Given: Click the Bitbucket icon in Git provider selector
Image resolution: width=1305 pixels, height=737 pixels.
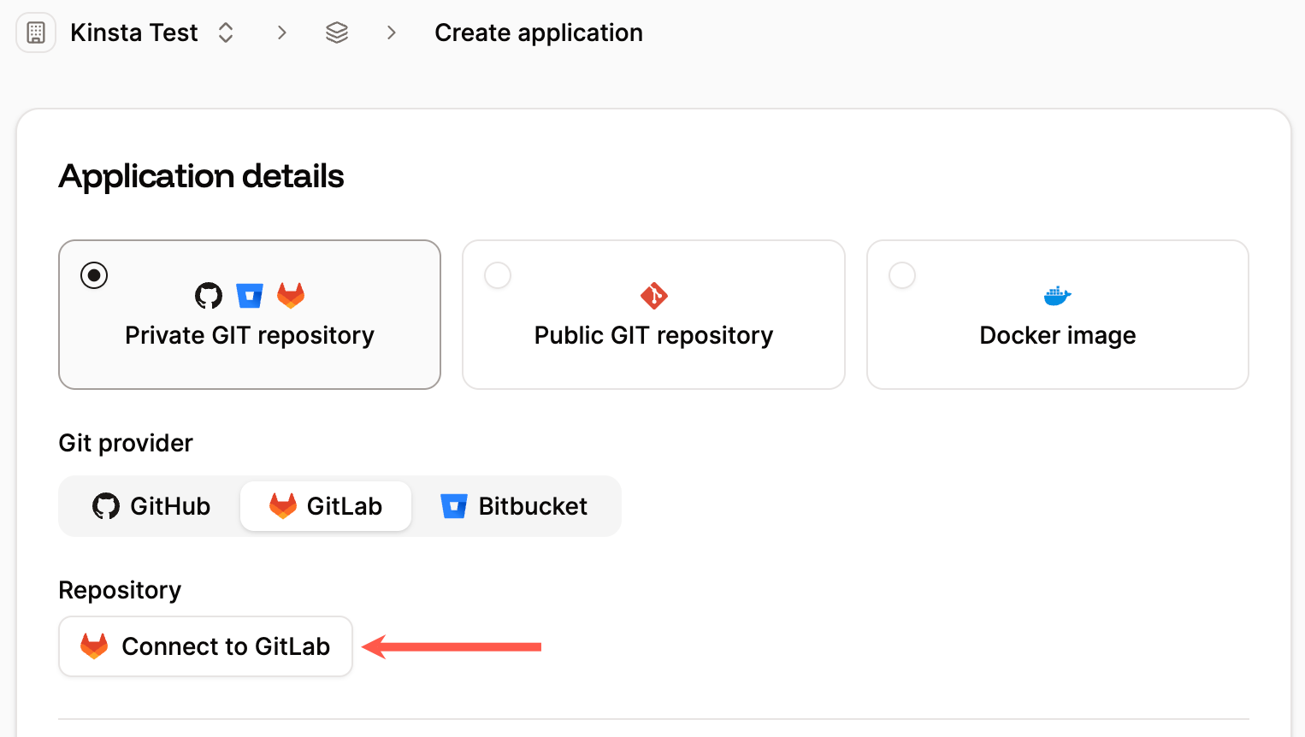Looking at the screenshot, I should click(x=452, y=505).
